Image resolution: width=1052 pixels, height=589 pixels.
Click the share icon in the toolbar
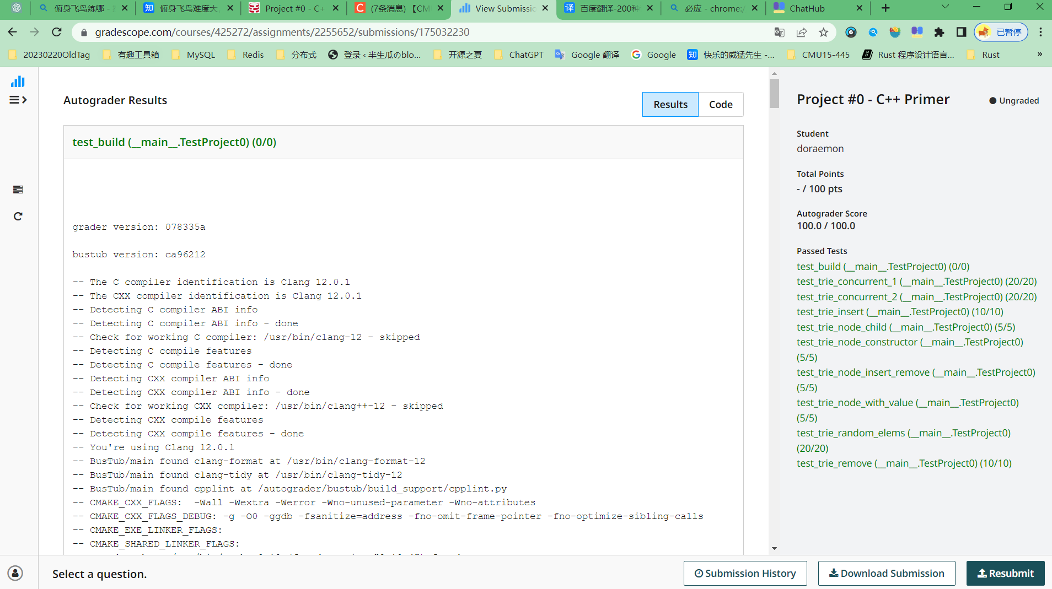[801, 32]
